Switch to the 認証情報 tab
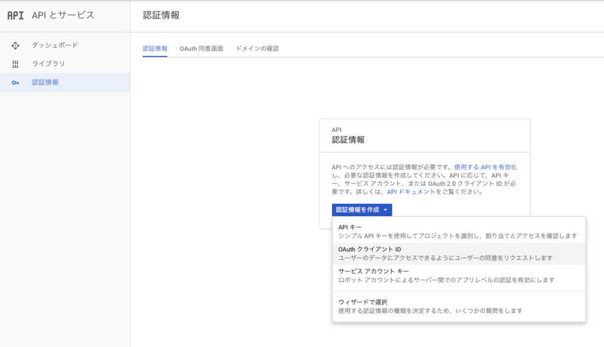Viewport: 604px width, 347px height. pos(155,48)
